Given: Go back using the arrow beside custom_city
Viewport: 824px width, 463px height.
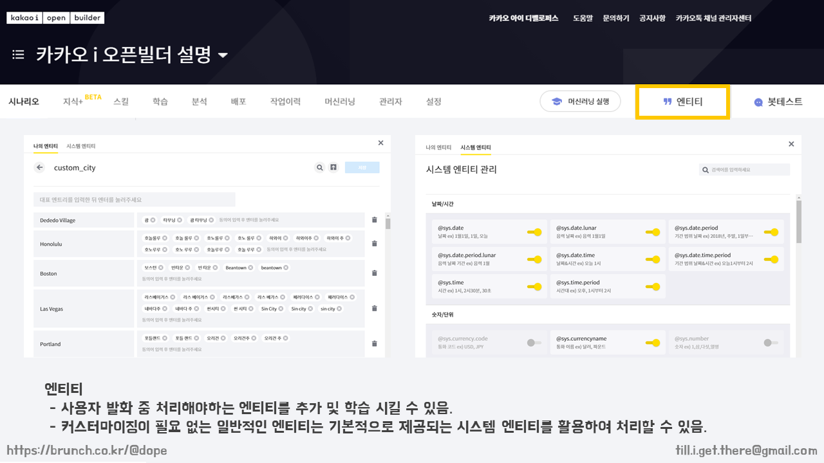Looking at the screenshot, I should [x=40, y=168].
